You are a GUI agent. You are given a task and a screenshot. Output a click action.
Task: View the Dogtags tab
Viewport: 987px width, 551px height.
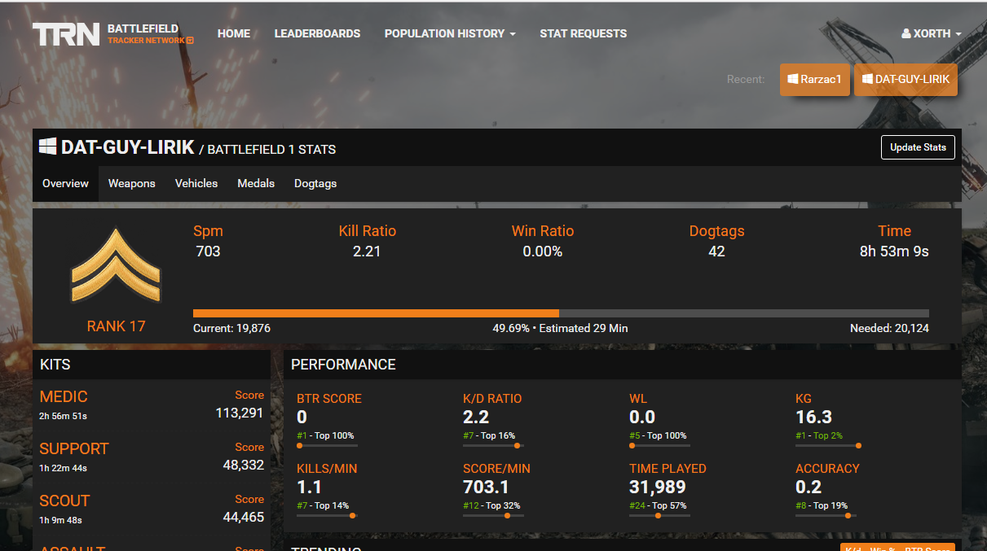pos(315,184)
